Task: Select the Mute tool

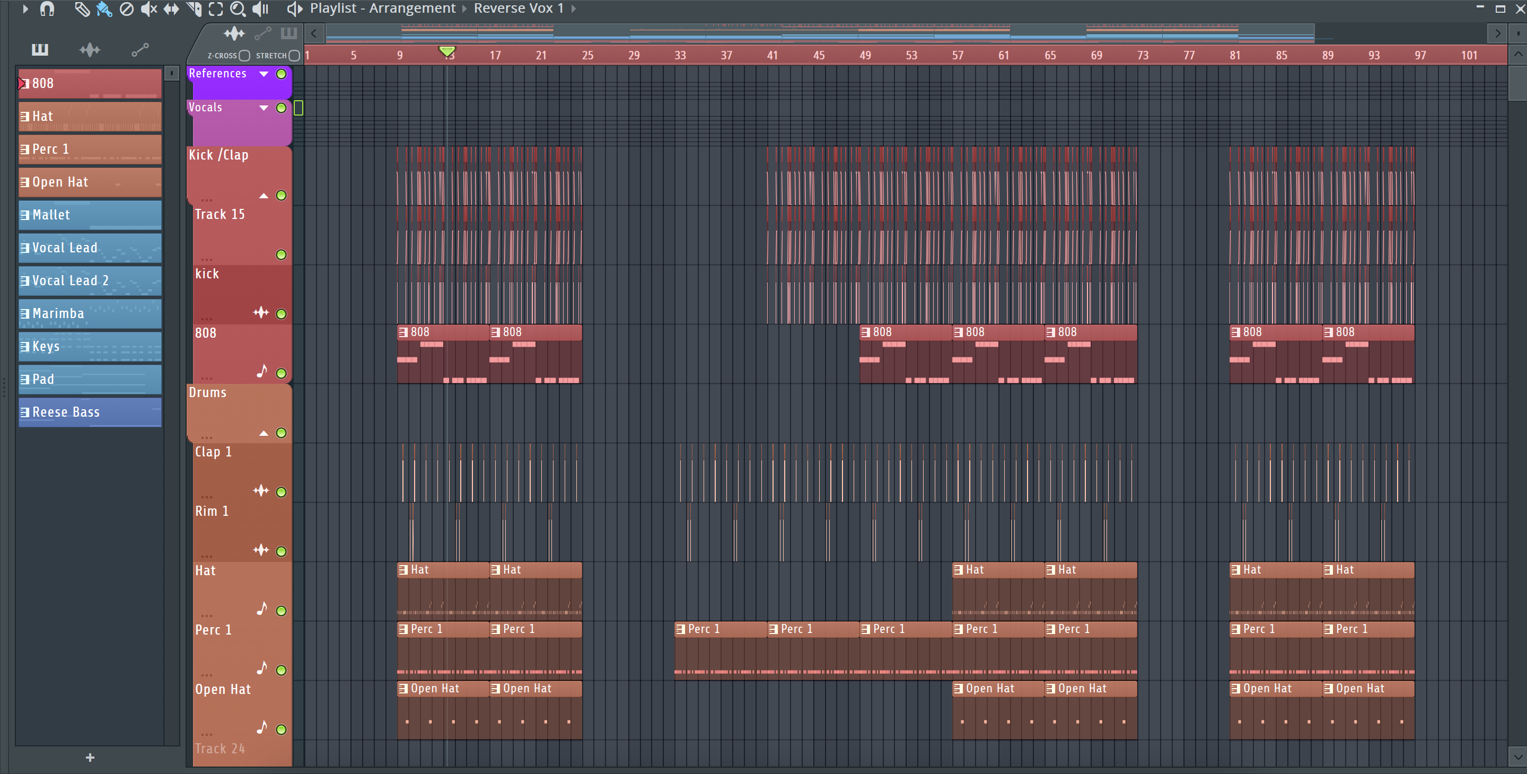Action: (x=149, y=9)
